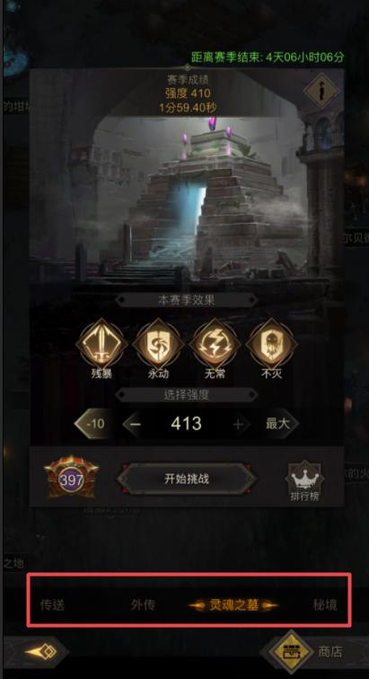Screen dimensions: 369x679
Task: Open the info icon in the panel corner
Action: 321,91
